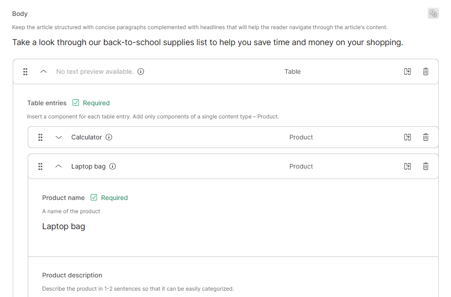
Task: Click the back-to-school supplies body text
Action: [x=207, y=43]
